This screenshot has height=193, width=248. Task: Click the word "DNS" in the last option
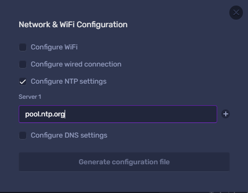72,135
